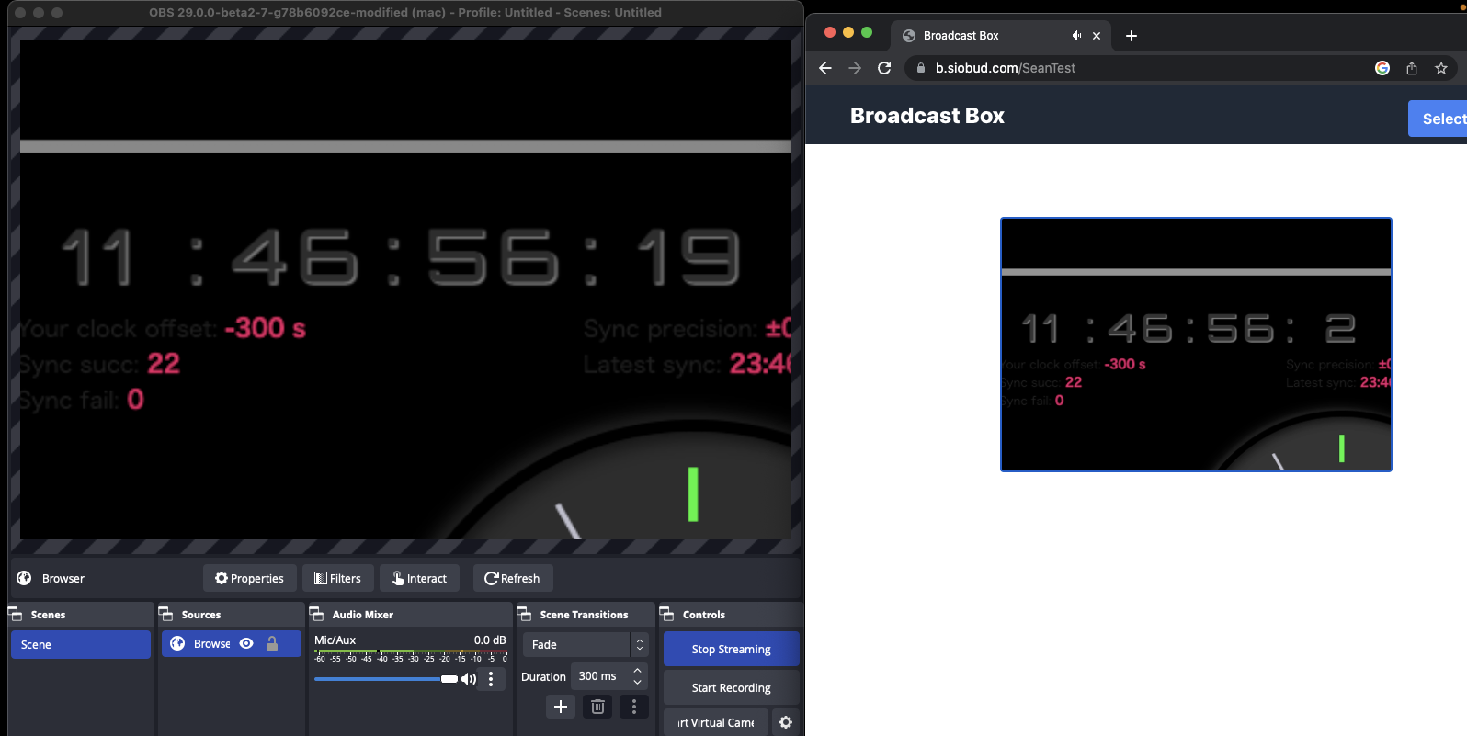Close the Broadcast Box tab
The height and width of the screenshot is (736, 1467).
click(x=1097, y=36)
